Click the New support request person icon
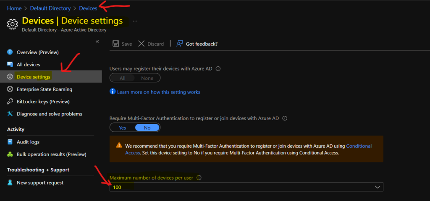 pyautogui.click(x=10, y=183)
